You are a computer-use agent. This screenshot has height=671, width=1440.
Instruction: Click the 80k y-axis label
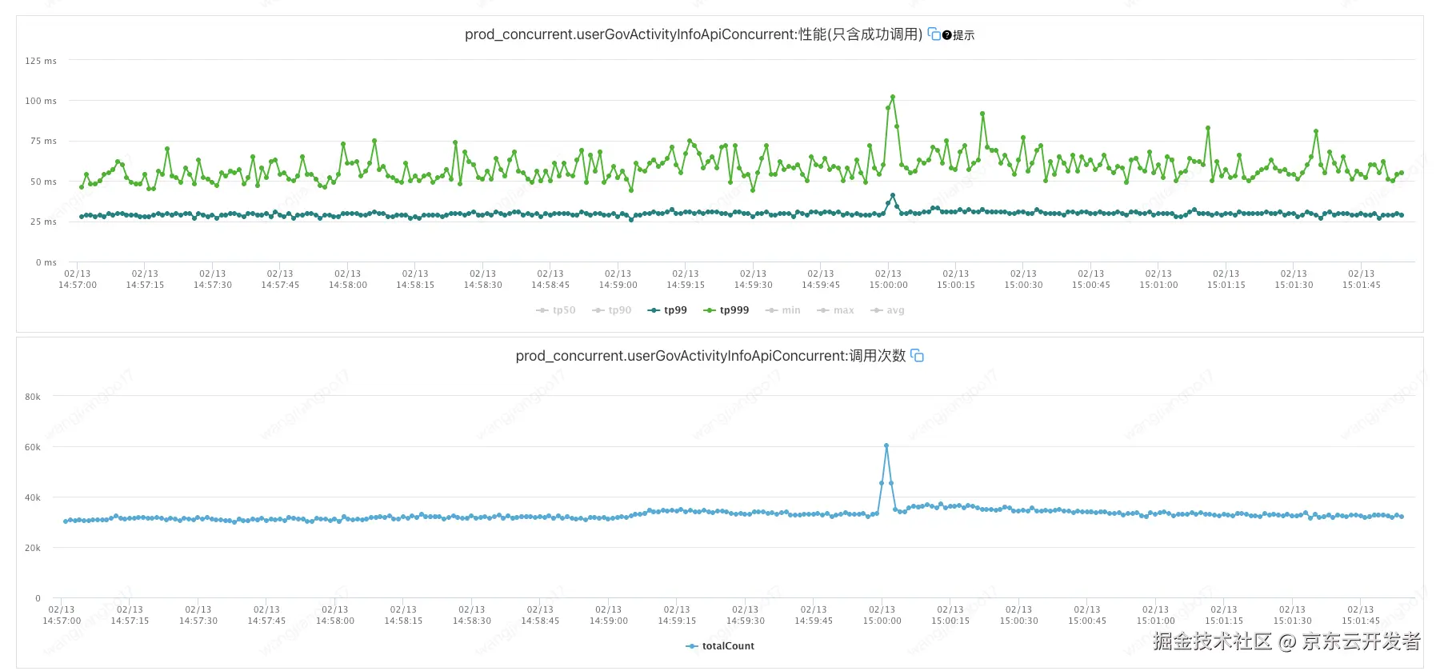pos(33,397)
